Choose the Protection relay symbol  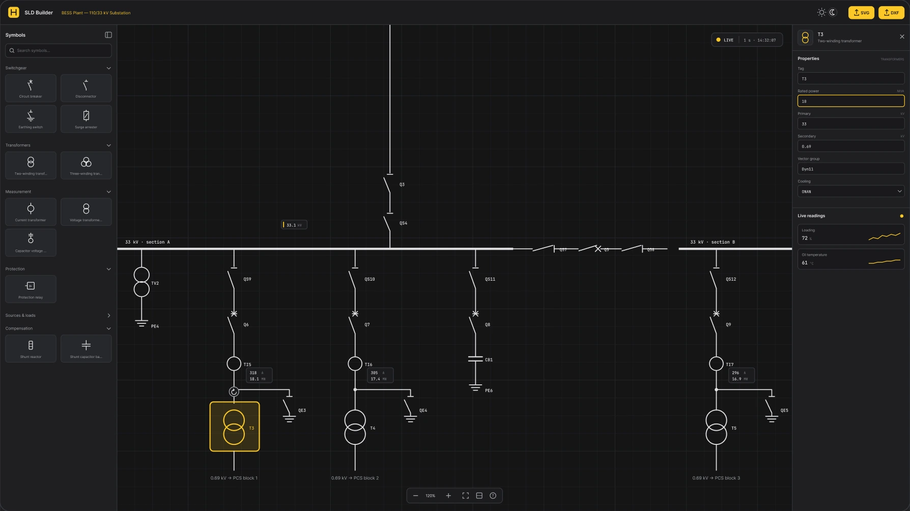point(31,289)
